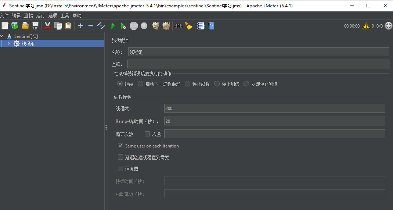Enable 延迟创建线程直到需要 checkbox

[x=120, y=157]
